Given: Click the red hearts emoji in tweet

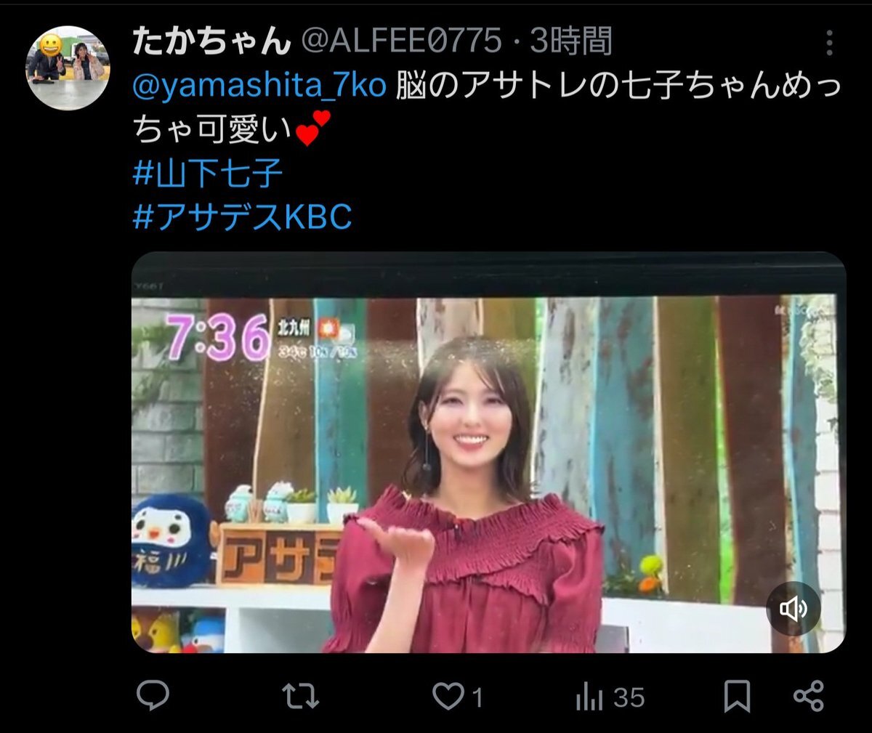Looking at the screenshot, I should click(314, 128).
